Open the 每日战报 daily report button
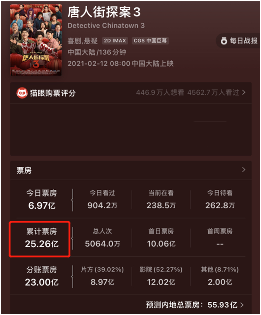 (239, 41)
